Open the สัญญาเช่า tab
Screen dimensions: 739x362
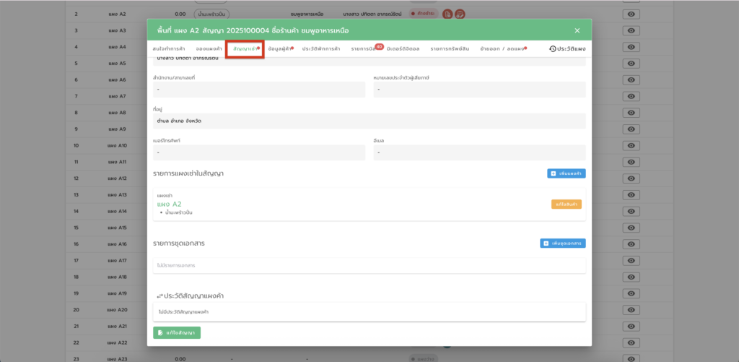(x=243, y=48)
